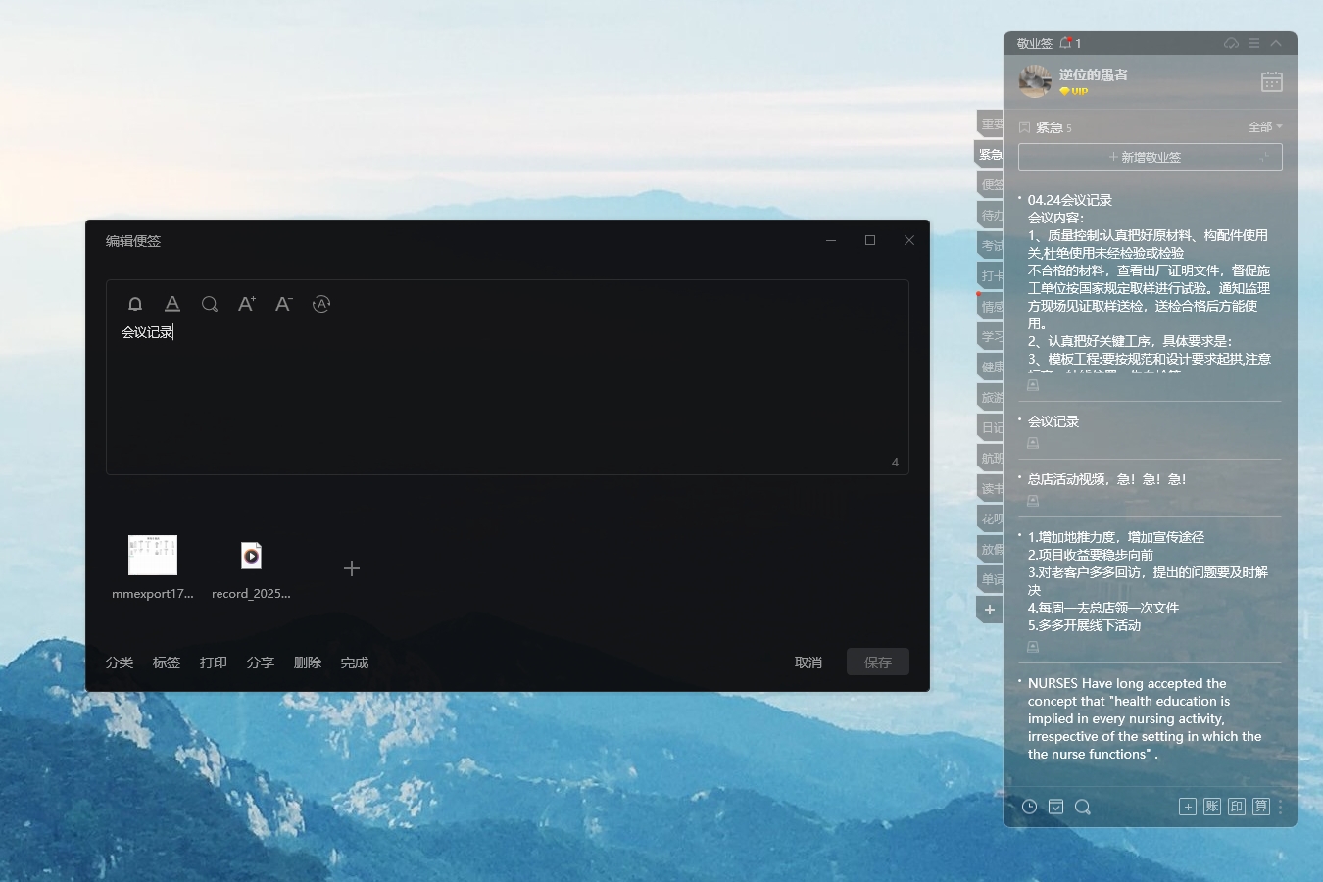The width and height of the screenshot is (1323, 882).
Task: Open the 算 calculator tool
Action: 1261,807
